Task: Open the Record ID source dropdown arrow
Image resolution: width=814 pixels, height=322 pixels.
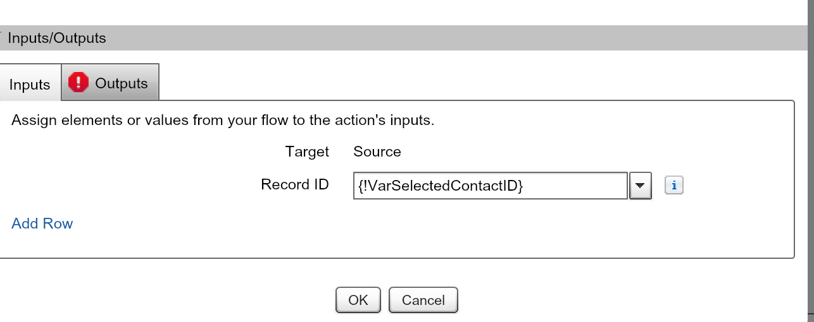Action: pos(640,186)
